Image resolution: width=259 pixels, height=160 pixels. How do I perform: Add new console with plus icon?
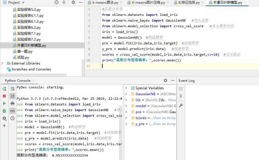(4, 126)
